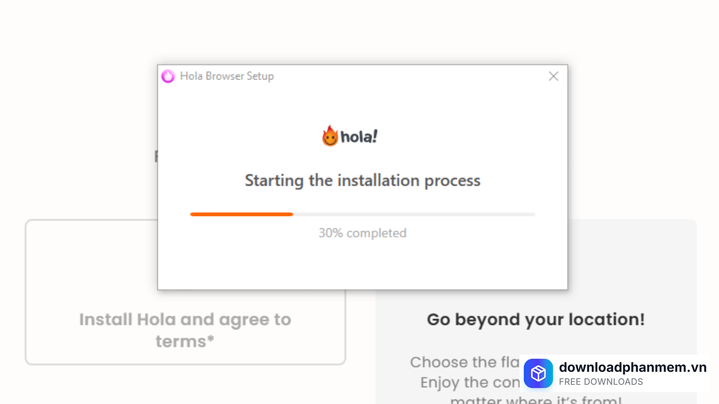Screen dimensions: 719x404
Task: Click the 'Enjoy the con' text line
Action: (470, 383)
